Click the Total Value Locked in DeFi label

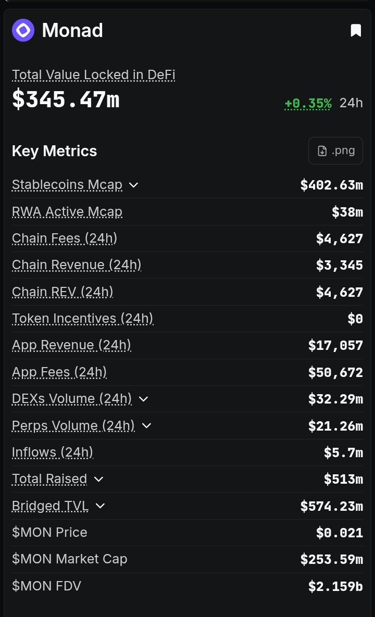point(93,75)
